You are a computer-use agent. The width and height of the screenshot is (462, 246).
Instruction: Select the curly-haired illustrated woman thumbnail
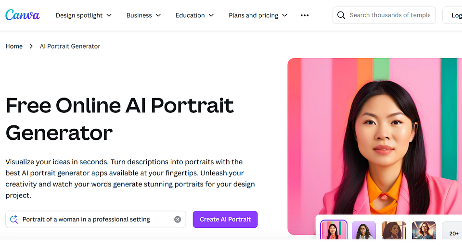coord(394,231)
